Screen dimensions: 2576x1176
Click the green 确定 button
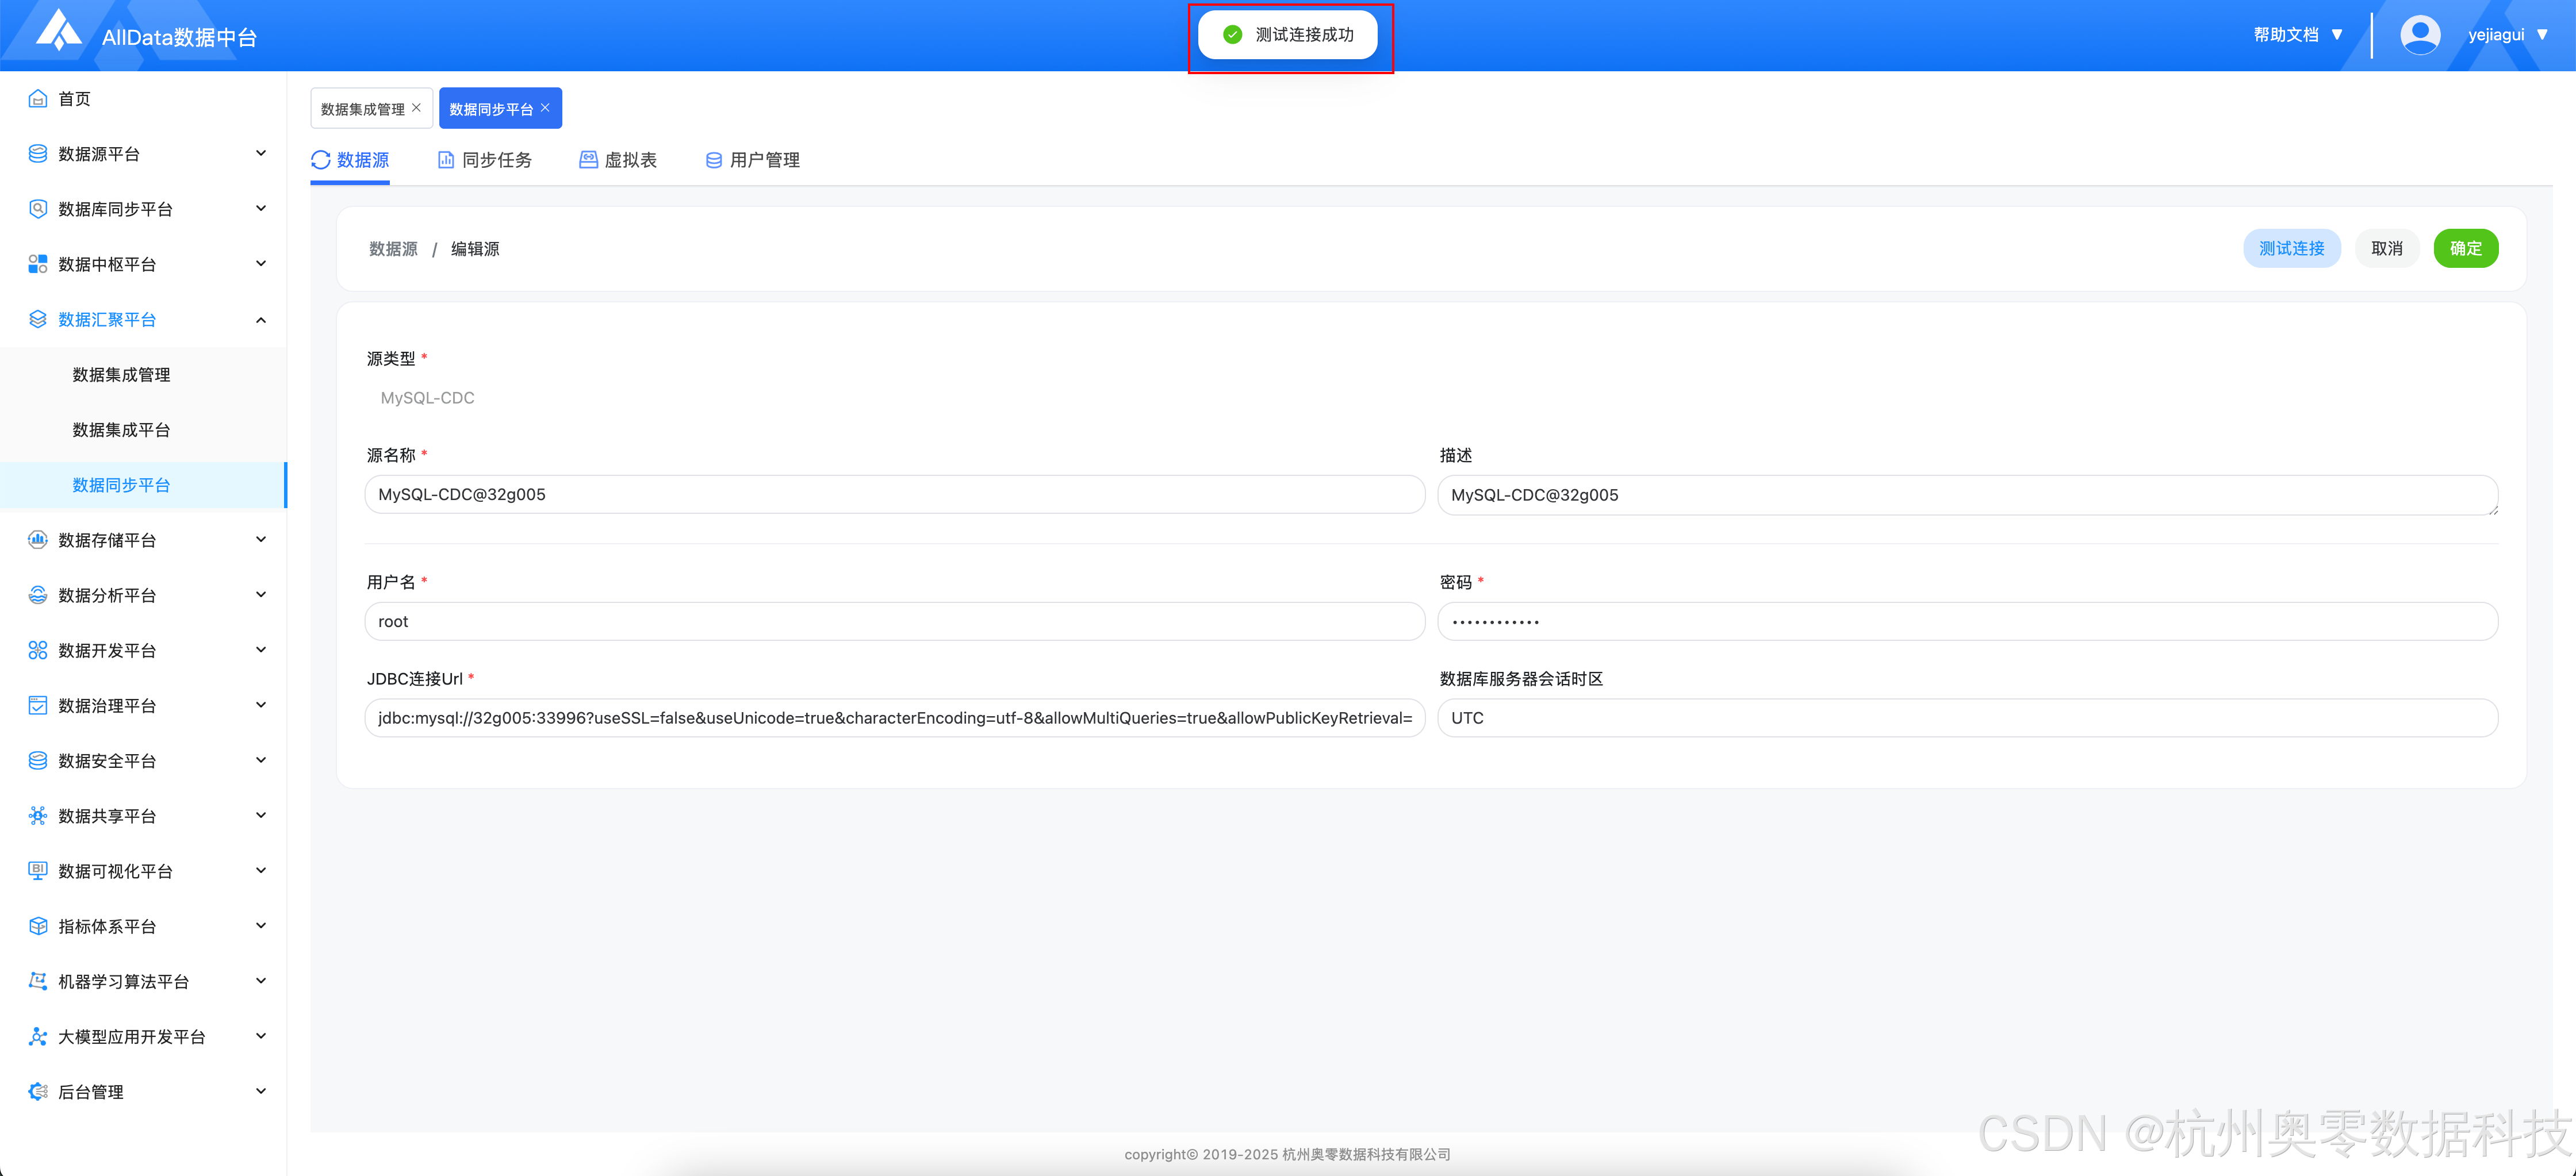tap(2465, 248)
